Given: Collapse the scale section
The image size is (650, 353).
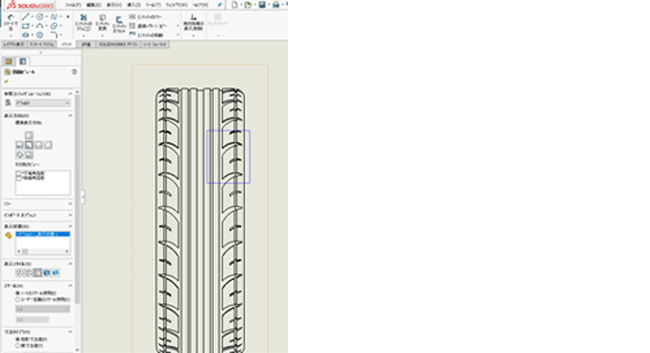Looking at the screenshot, I should pyautogui.click(x=70, y=286).
